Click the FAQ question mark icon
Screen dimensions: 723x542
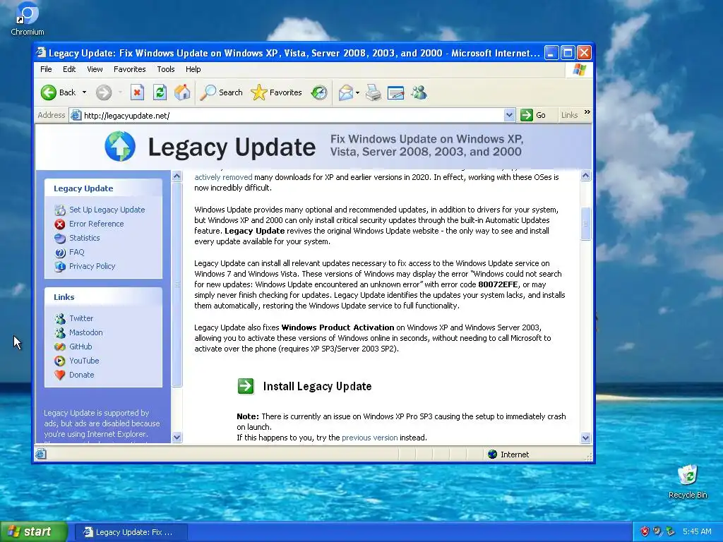60,253
